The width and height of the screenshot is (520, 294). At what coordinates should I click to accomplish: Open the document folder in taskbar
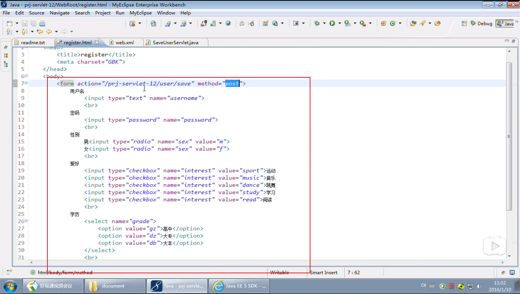(115, 286)
